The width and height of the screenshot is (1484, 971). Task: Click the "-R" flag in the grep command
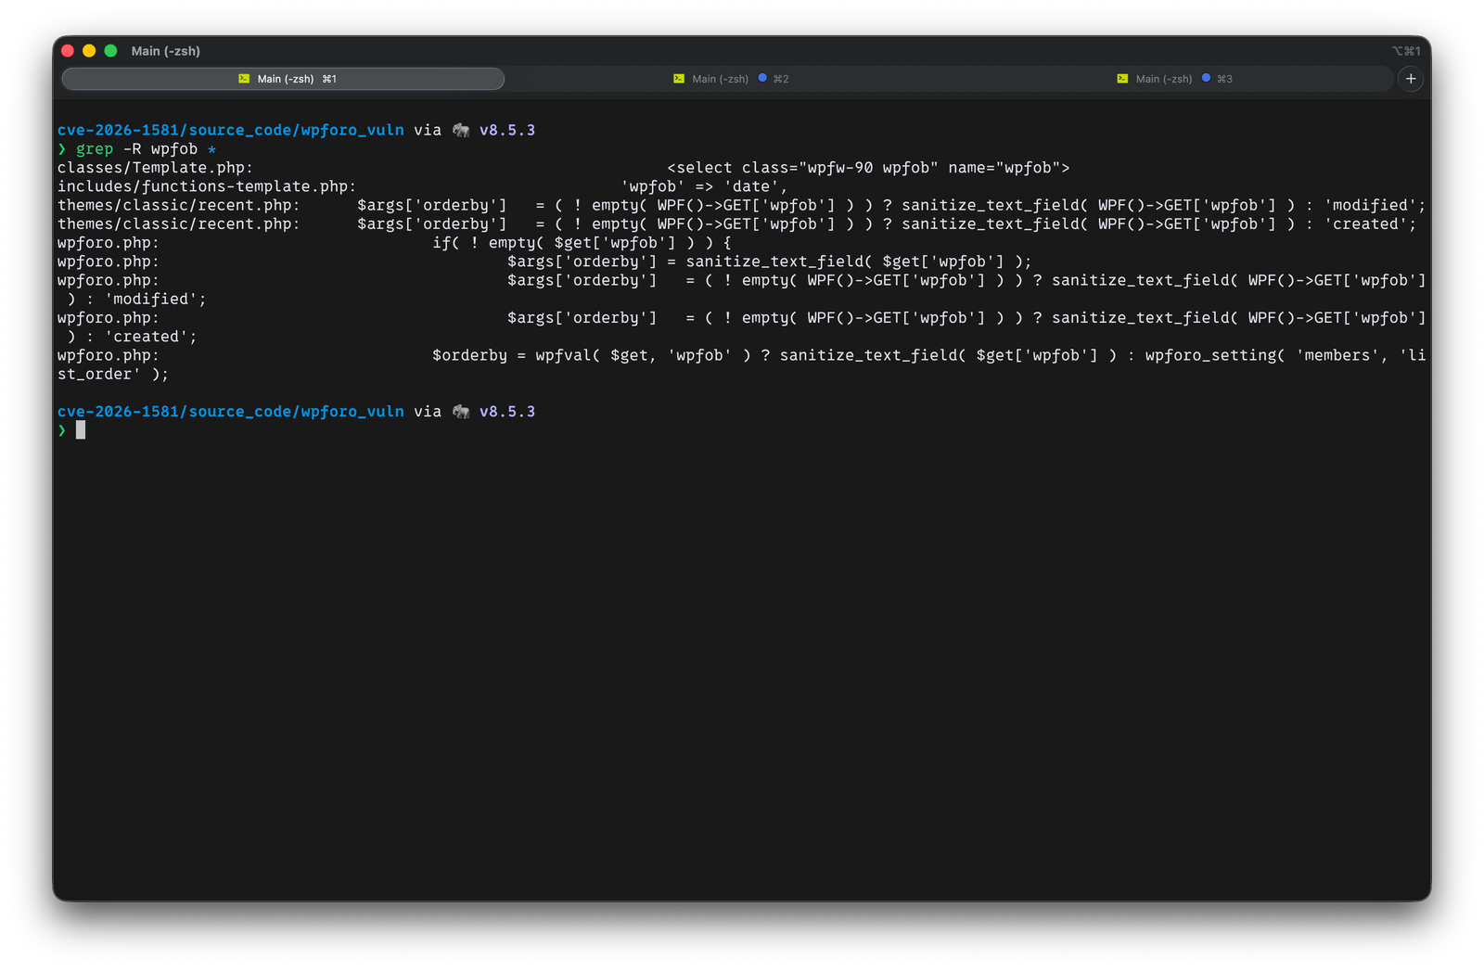[133, 149]
